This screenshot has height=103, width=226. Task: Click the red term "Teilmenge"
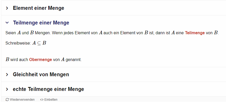[x=195, y=33]
